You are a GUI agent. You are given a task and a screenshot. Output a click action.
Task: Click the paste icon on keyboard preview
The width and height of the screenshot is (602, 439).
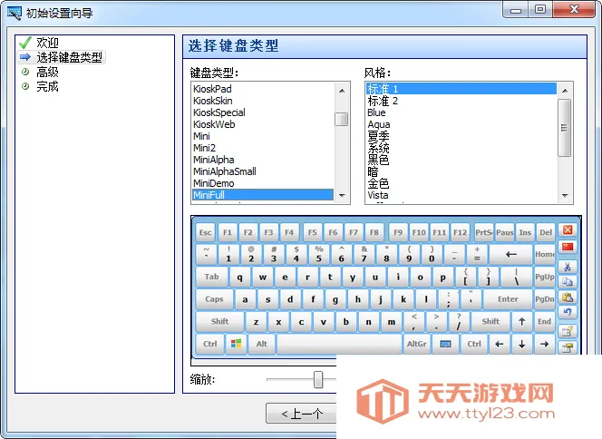pos(568,298)
